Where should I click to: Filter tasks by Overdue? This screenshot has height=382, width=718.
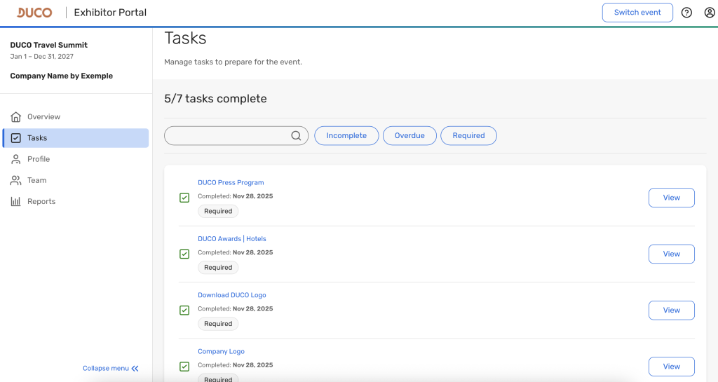coord(409,136)
